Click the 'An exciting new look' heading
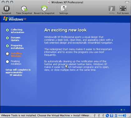This screenshot has height=118, width=131. coord(65,30)
